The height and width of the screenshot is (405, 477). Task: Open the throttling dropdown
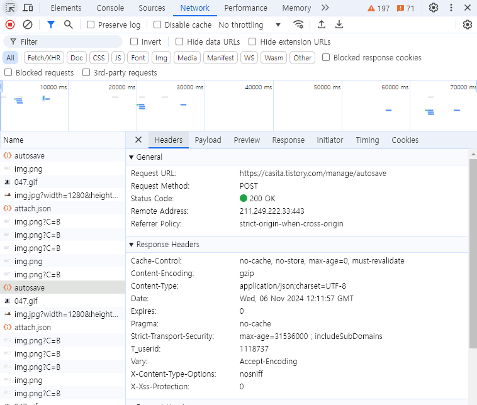pyautogui.click(x=249, y=25)
